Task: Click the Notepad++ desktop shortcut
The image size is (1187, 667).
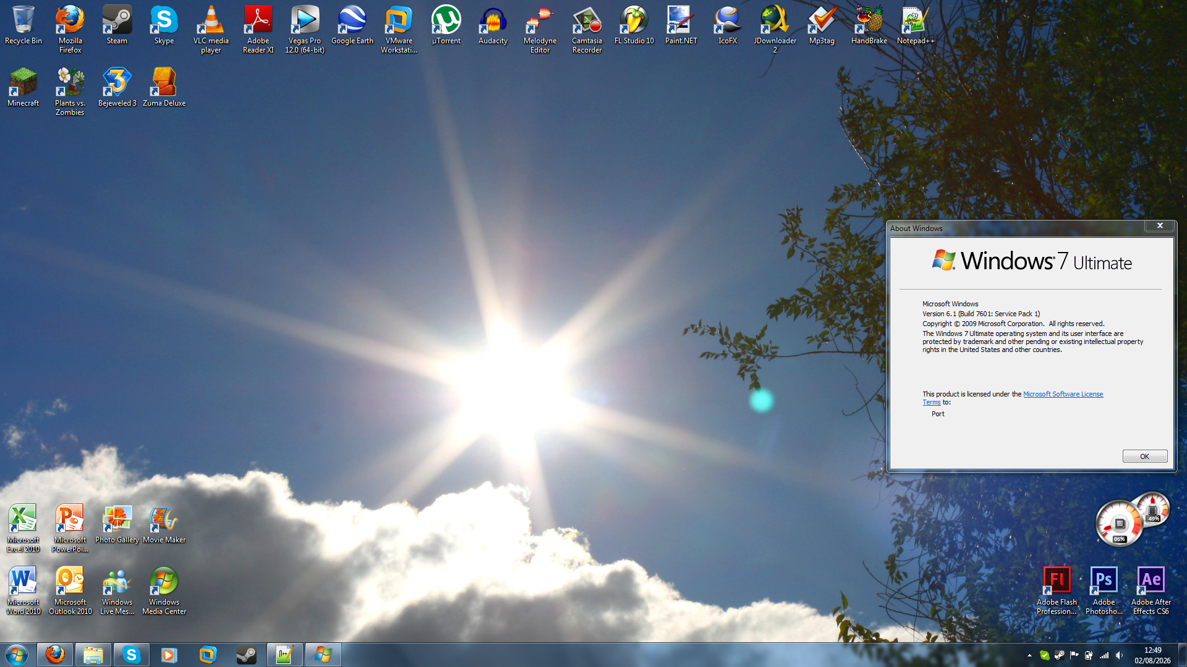Action: (x=916, y=25)
